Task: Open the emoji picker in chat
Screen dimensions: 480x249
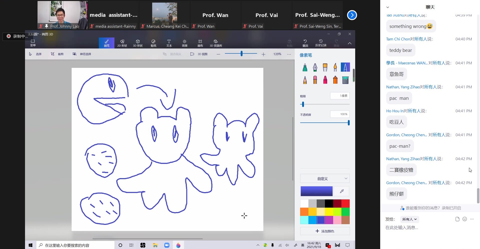Action: click(x=465, y=219)
